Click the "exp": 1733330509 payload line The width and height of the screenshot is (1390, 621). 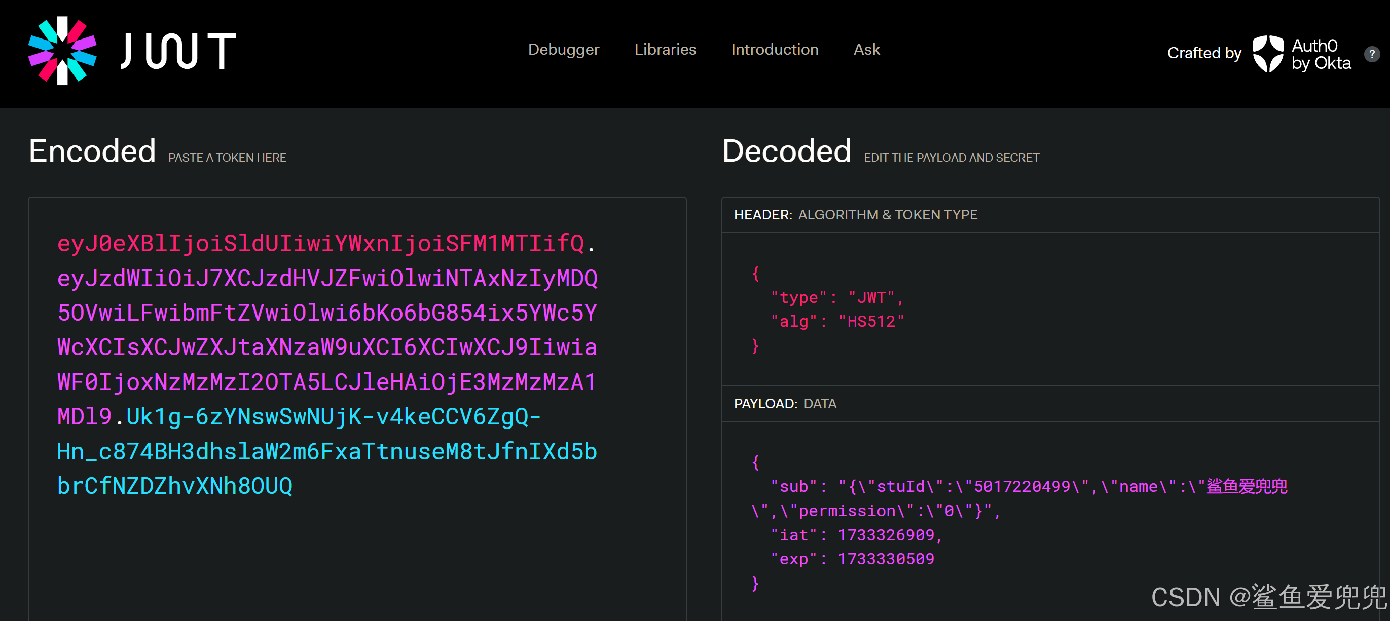tap(852, 559)
